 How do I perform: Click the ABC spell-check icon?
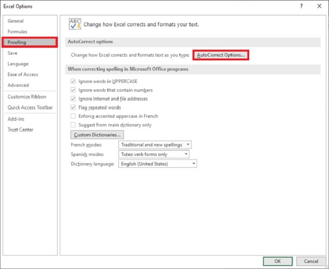(x=74, y=23)
